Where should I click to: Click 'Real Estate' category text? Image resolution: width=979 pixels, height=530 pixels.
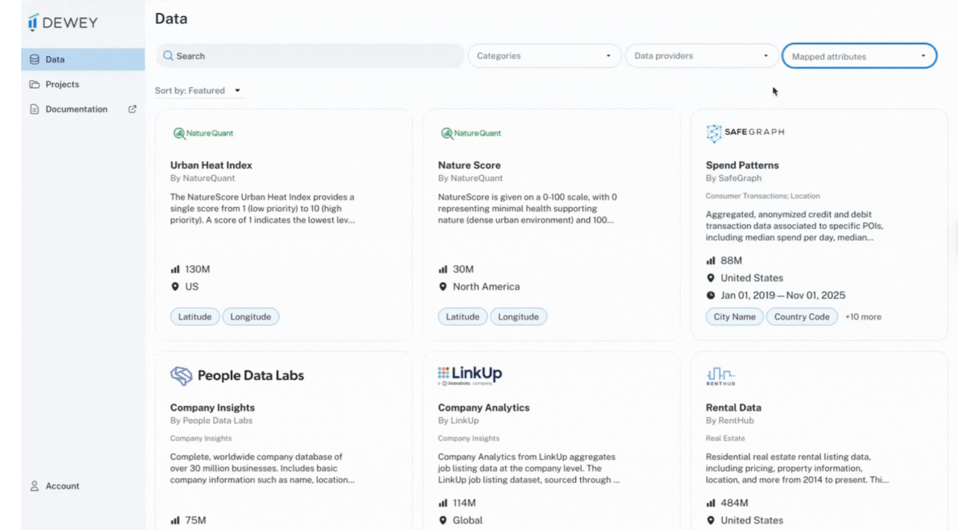pyautogui.click(x=725, y=438)
